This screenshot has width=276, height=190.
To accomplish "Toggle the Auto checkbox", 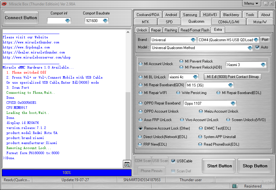I will pos(257,47).
